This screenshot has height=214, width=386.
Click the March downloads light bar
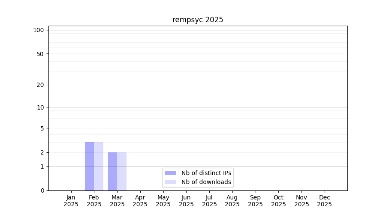[x=122, y=171]
